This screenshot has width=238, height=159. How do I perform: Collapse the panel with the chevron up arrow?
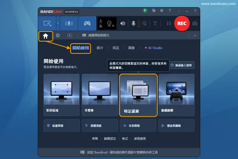(x=195, y=36)
